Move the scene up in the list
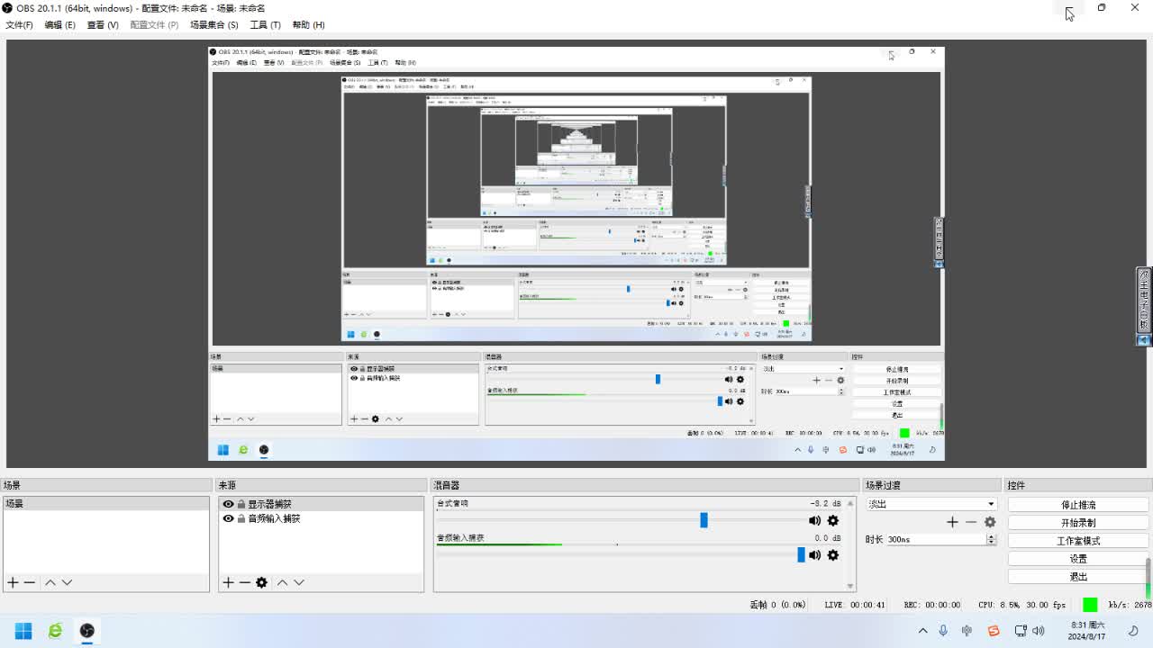1153x648 pixels. tap(50, 582)
